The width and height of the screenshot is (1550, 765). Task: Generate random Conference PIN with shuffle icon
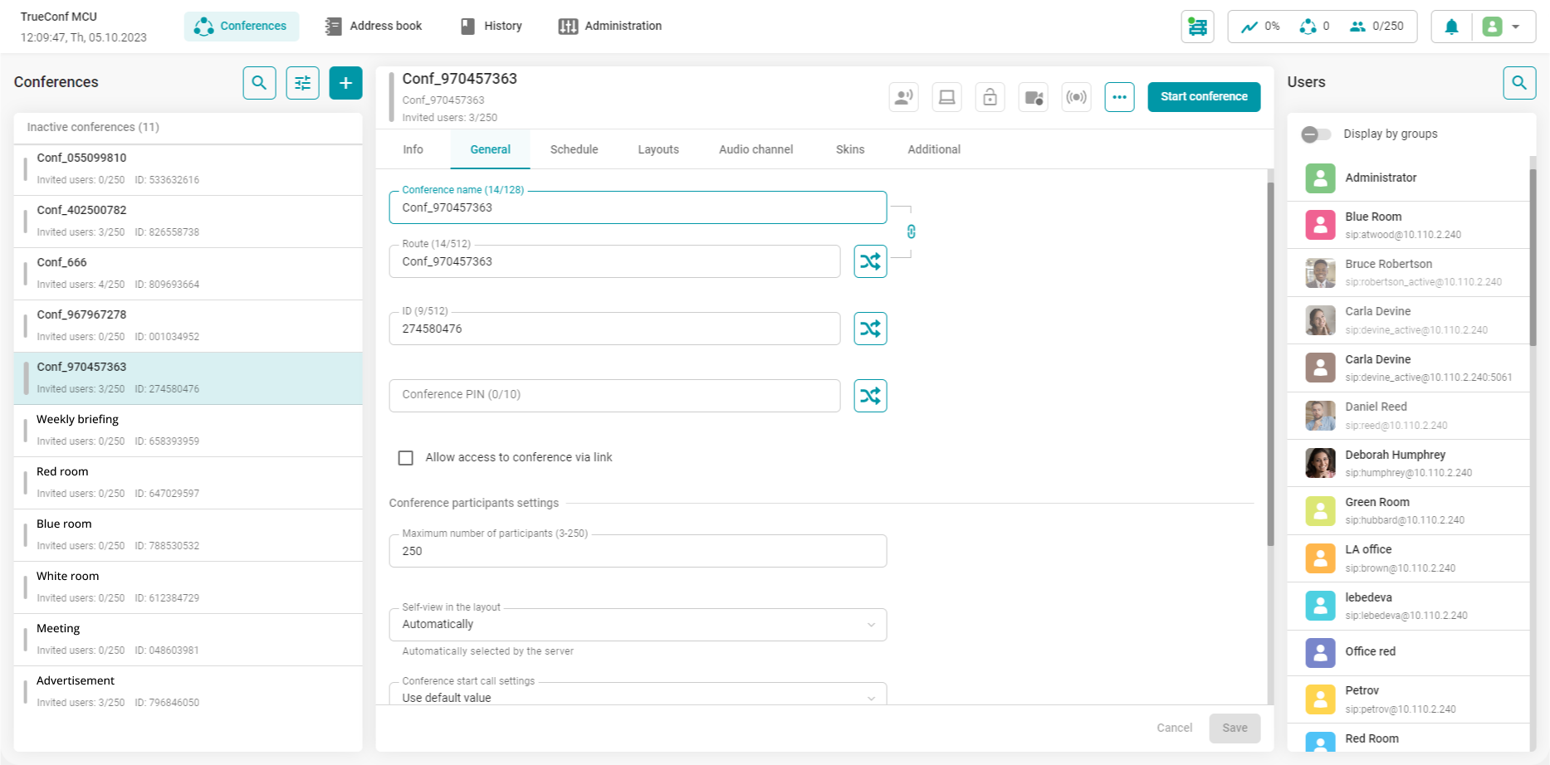(870, 396)
